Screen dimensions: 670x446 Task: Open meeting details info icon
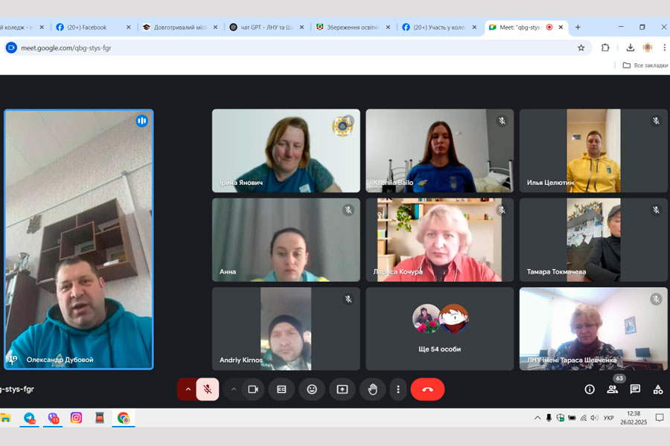point(590,390)
